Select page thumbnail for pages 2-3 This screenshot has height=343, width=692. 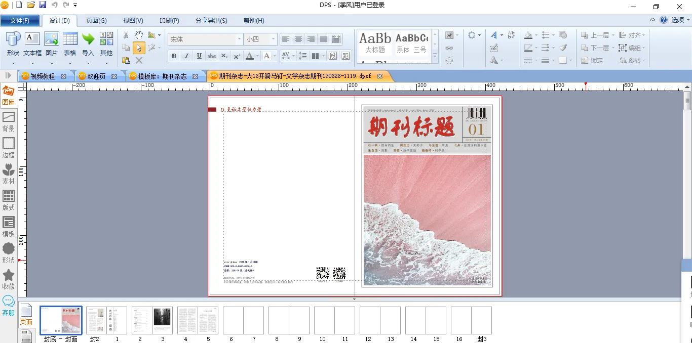point(152,320)
